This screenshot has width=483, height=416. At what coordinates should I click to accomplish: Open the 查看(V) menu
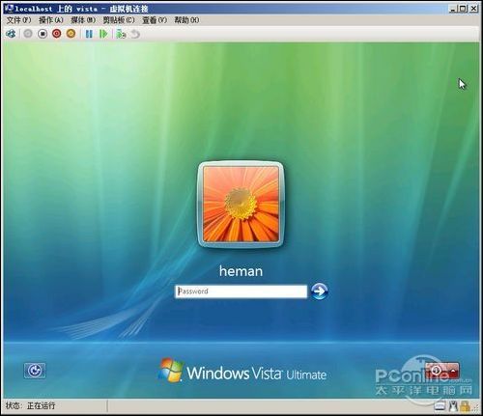pyautogui.click(x=155, y=20)
